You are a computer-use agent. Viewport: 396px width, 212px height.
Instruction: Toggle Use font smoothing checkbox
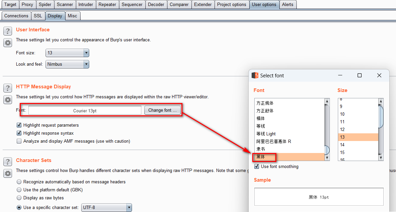coord(257,166)
